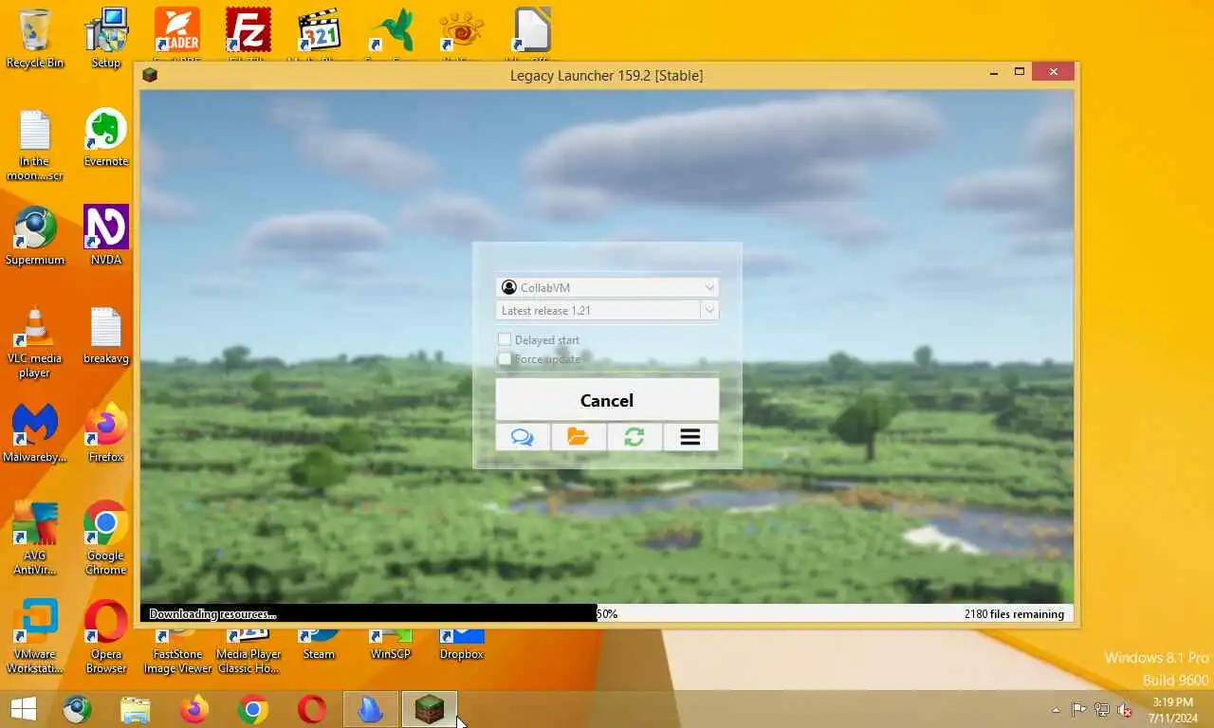Click the '2180 files remaining' status text

pyautogui.click(x=1014, y=614)
